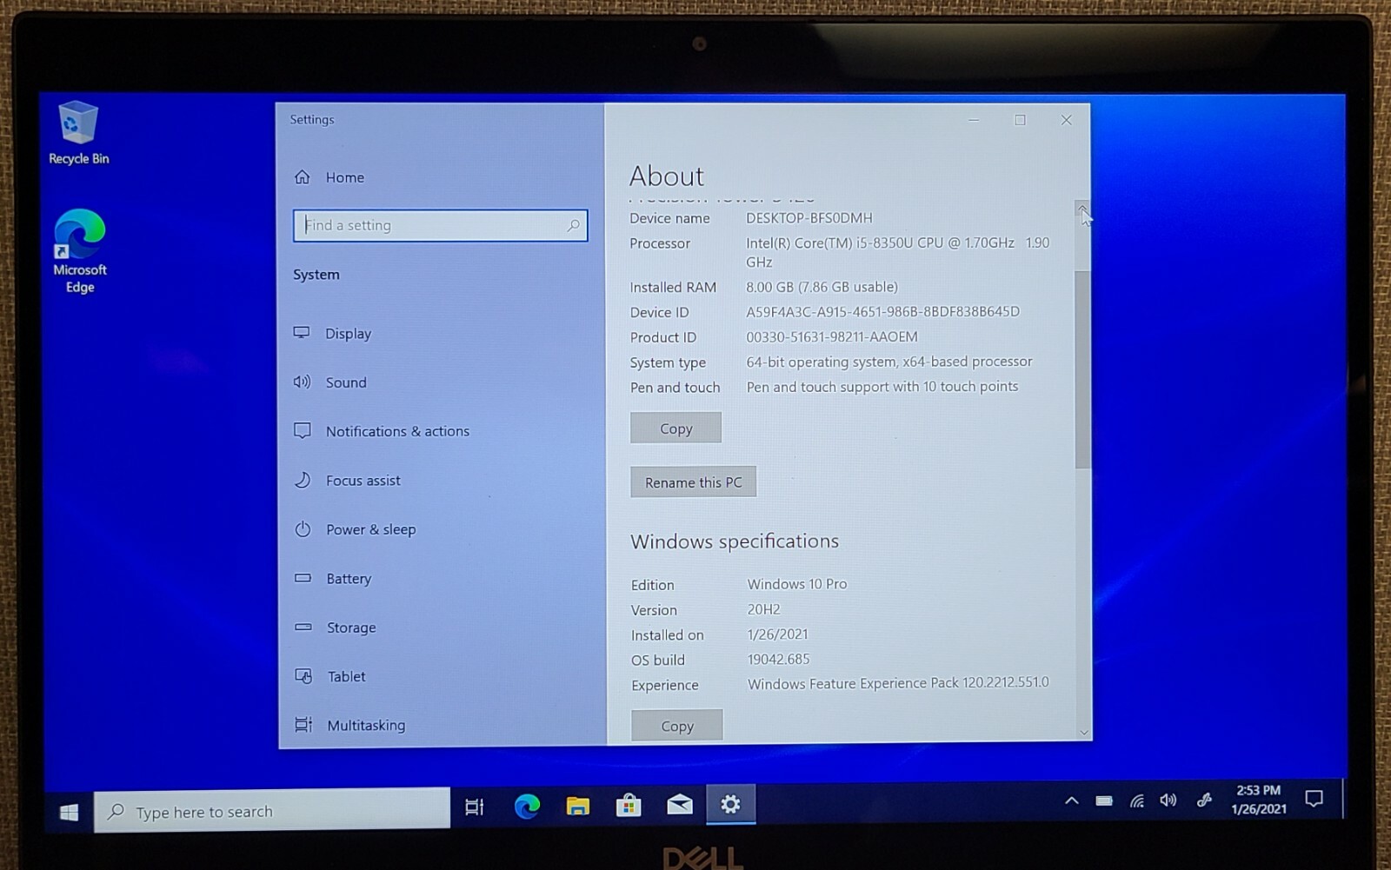
Task: Maximize the Settings window
Action: pos(1020,120)
